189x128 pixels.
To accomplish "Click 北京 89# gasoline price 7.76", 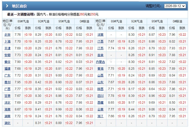I will (18, 35).
